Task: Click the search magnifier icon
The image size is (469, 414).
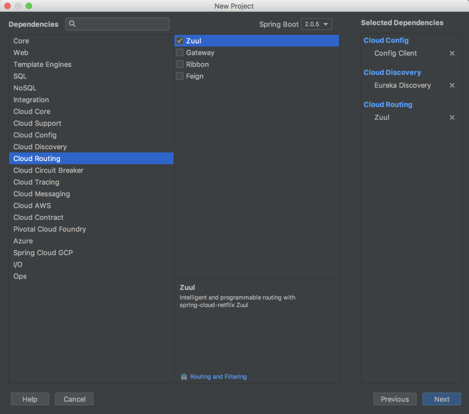Action: coord(72,24)
